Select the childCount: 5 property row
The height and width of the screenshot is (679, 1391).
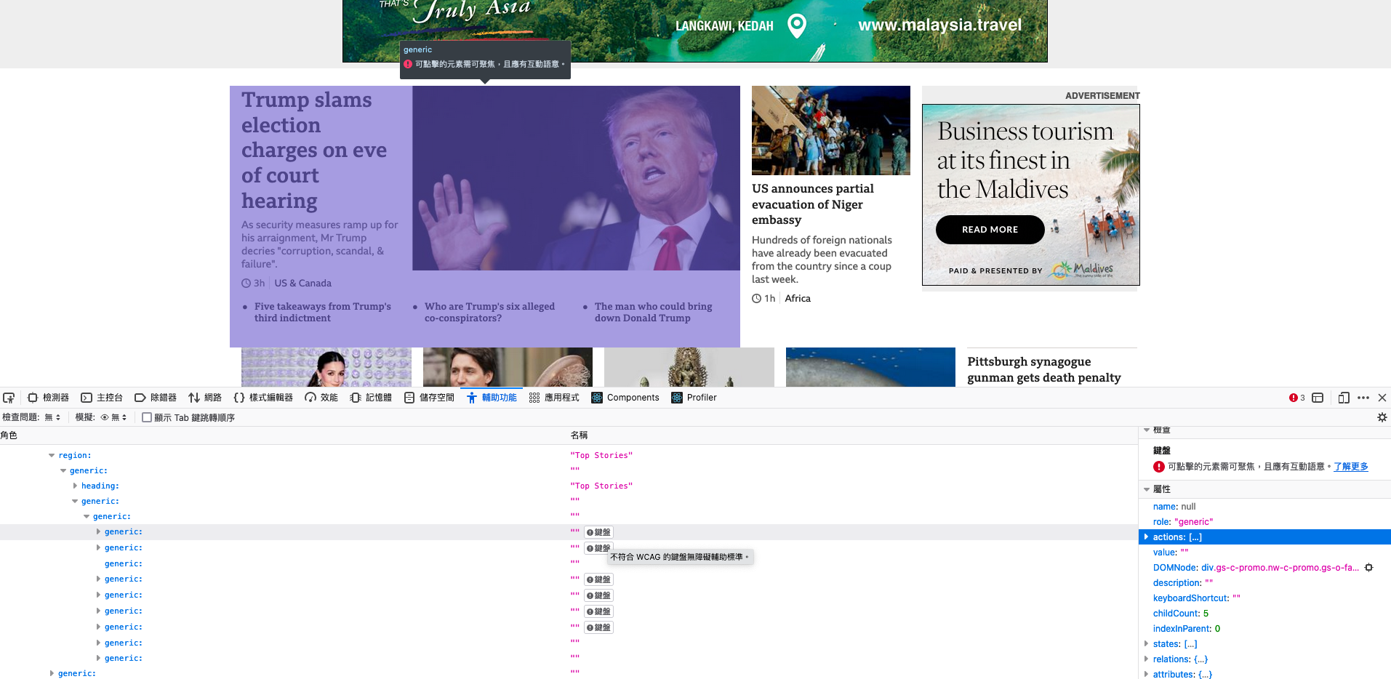pyautogui.click(x=1264, y=614)
